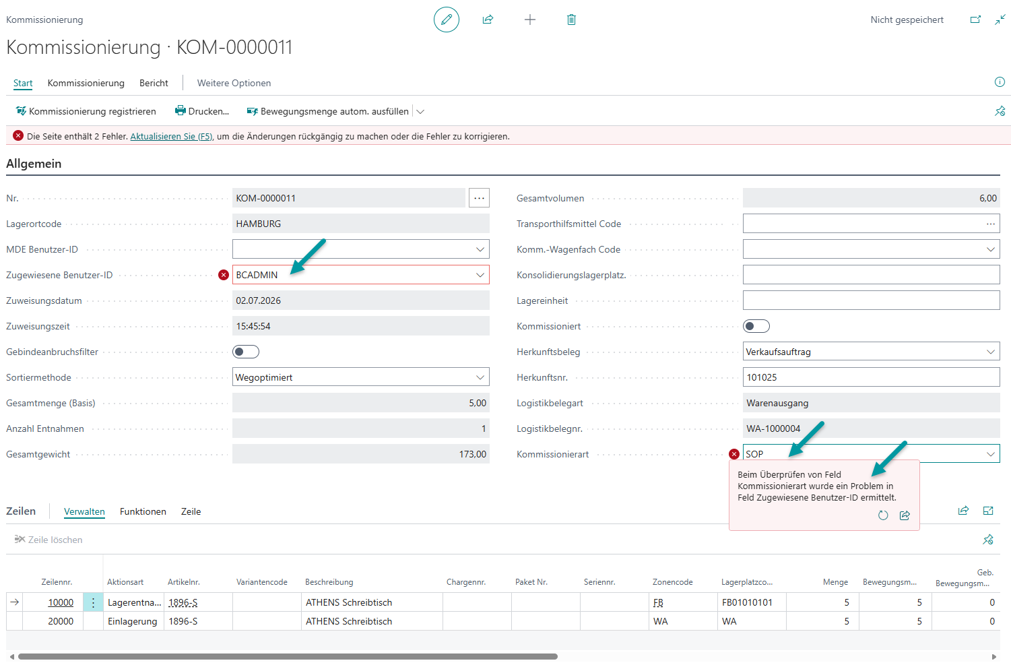
Task: Open Kommissionierart dropdown
Action: click(991, 454)
